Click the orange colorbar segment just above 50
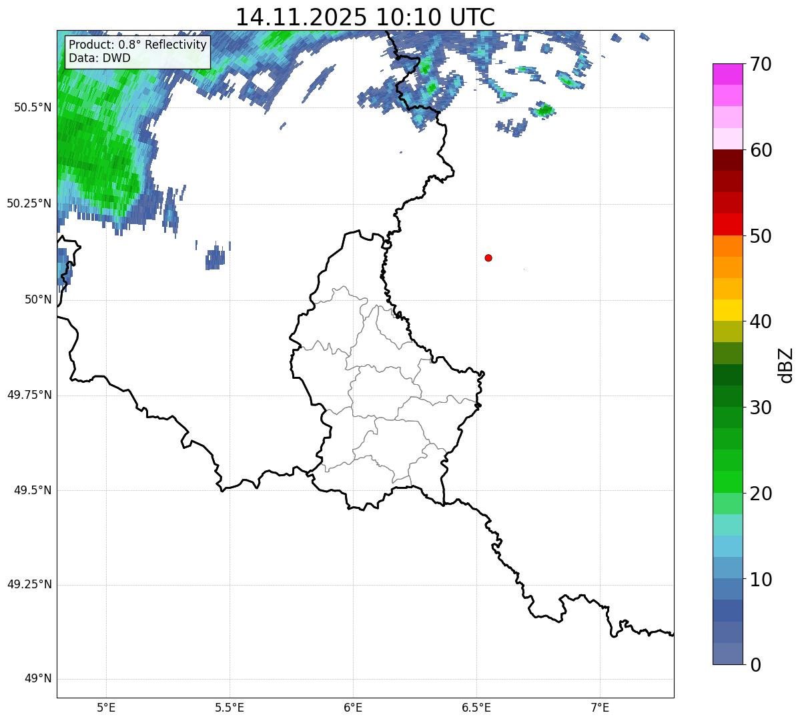The width and height of the screenshot is (802, 721). pyautogui.click(x=727, y=245)
